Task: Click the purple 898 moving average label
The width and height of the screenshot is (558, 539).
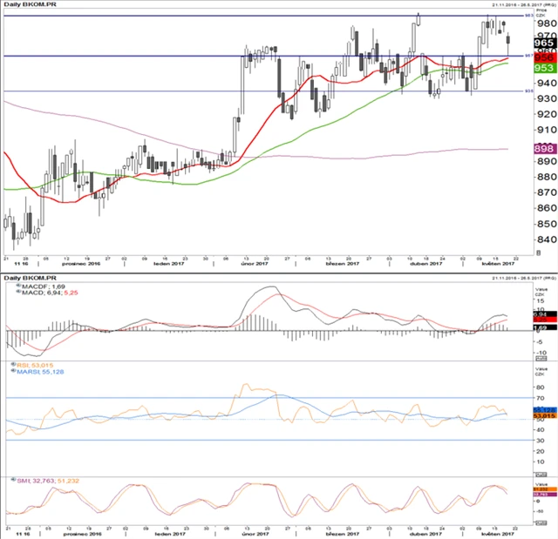Action: coord(545,149)
